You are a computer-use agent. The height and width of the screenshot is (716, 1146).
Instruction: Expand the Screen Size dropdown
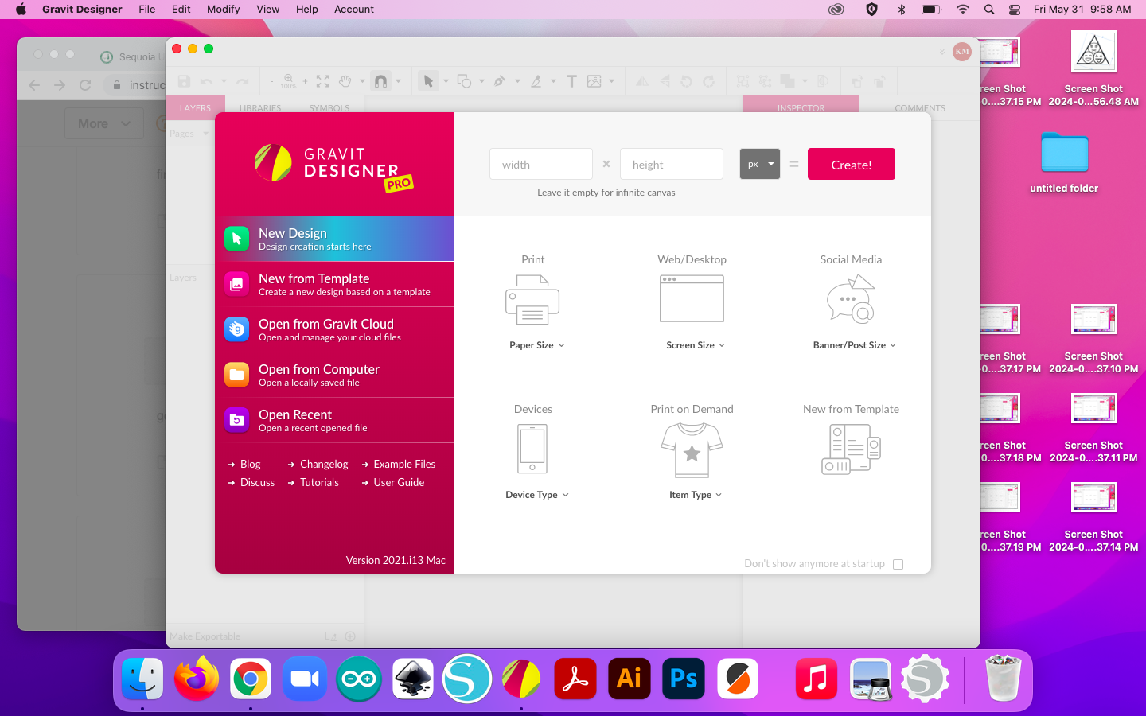[696, 345]
